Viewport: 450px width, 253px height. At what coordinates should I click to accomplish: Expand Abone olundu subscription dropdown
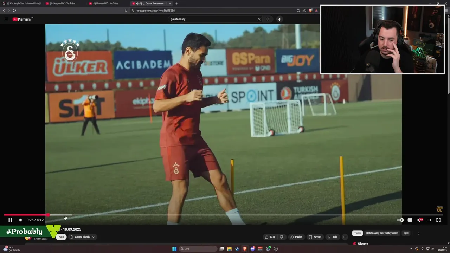point(82,237)
